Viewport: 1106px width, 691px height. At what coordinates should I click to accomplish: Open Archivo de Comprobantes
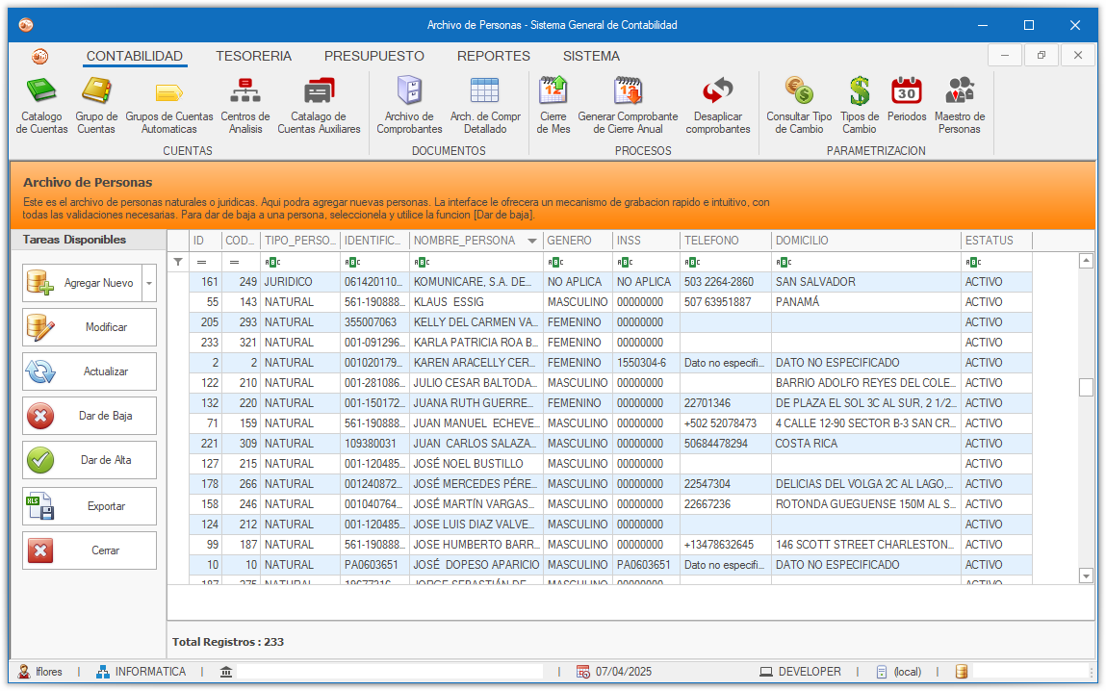pyautogui.click(x=409, y=106)
